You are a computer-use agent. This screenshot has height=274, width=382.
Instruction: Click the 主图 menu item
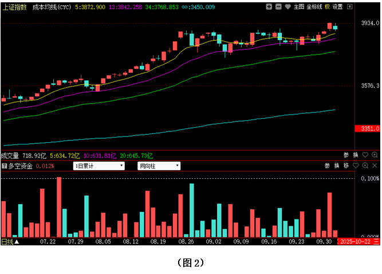point(299,7)
